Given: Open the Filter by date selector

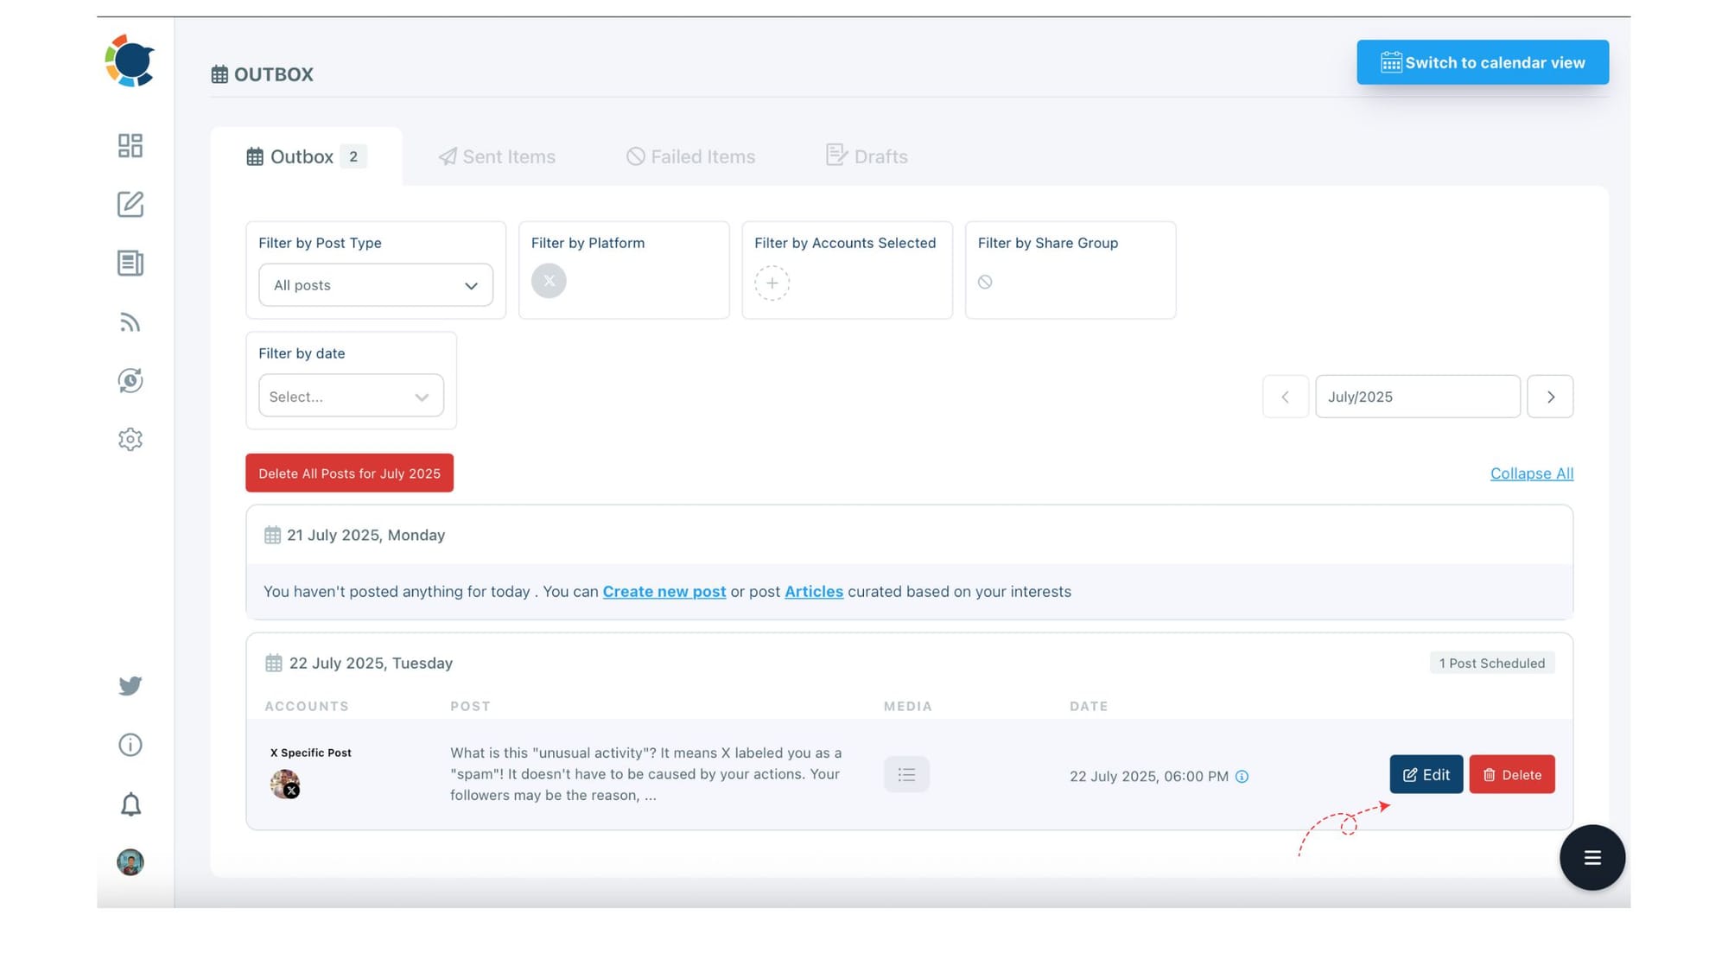Looking at the screenshot, I should pos(350,396).
